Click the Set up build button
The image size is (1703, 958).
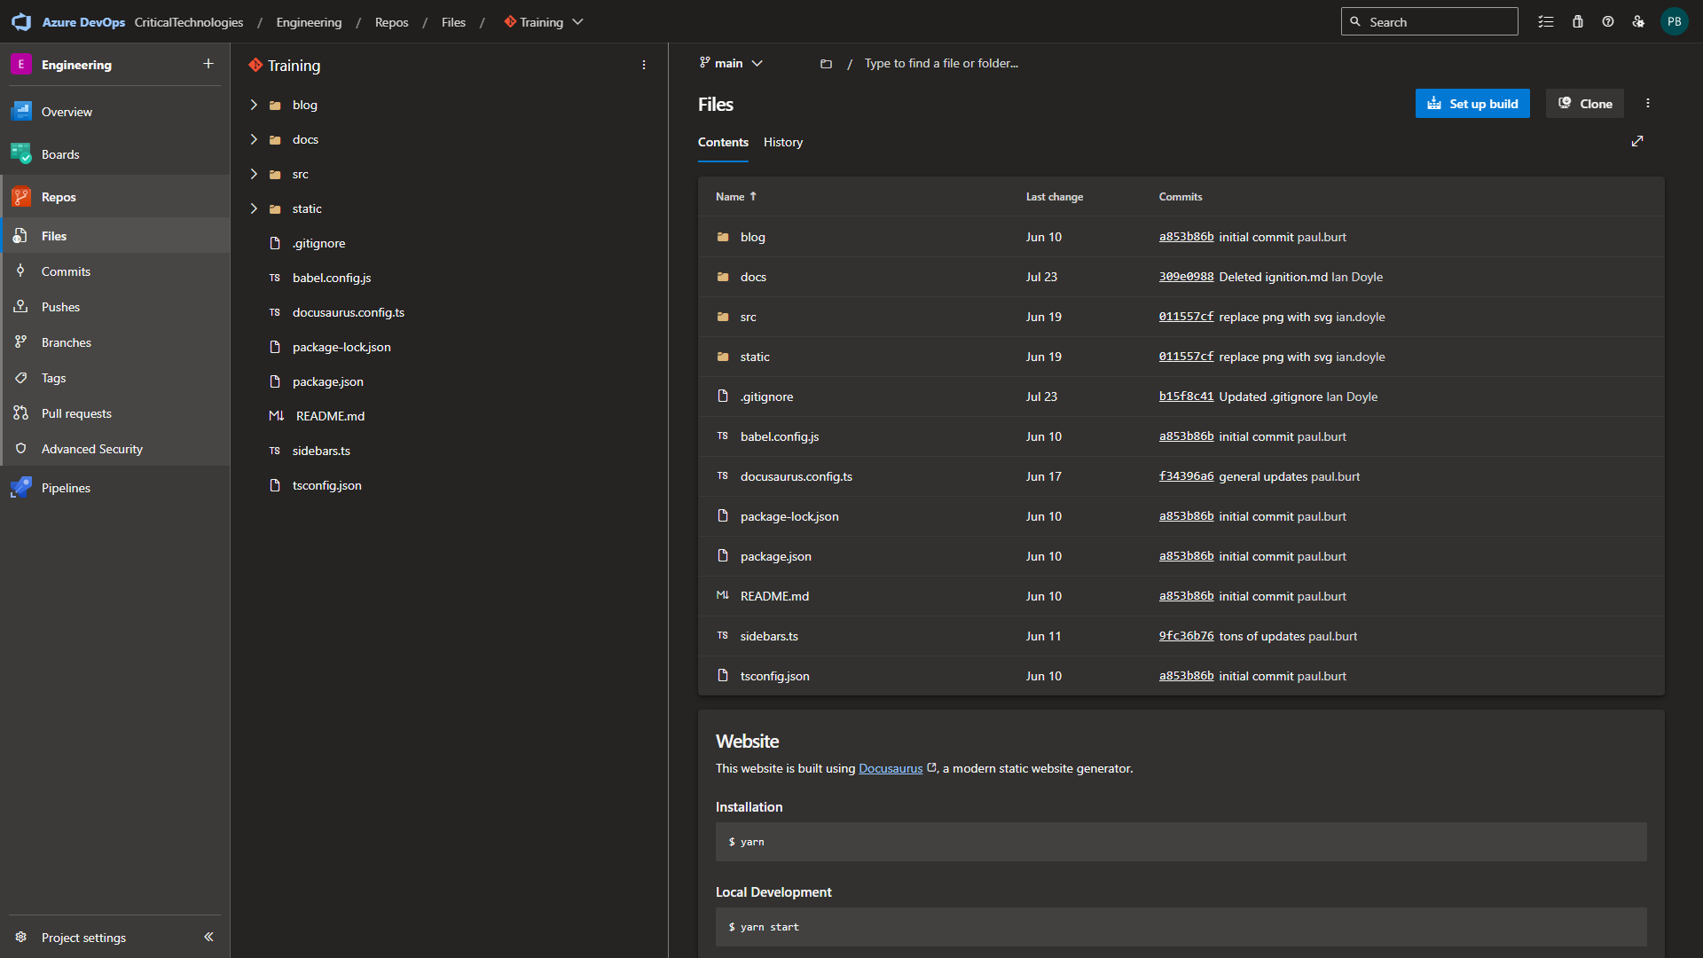click(x=1472, y=104)
